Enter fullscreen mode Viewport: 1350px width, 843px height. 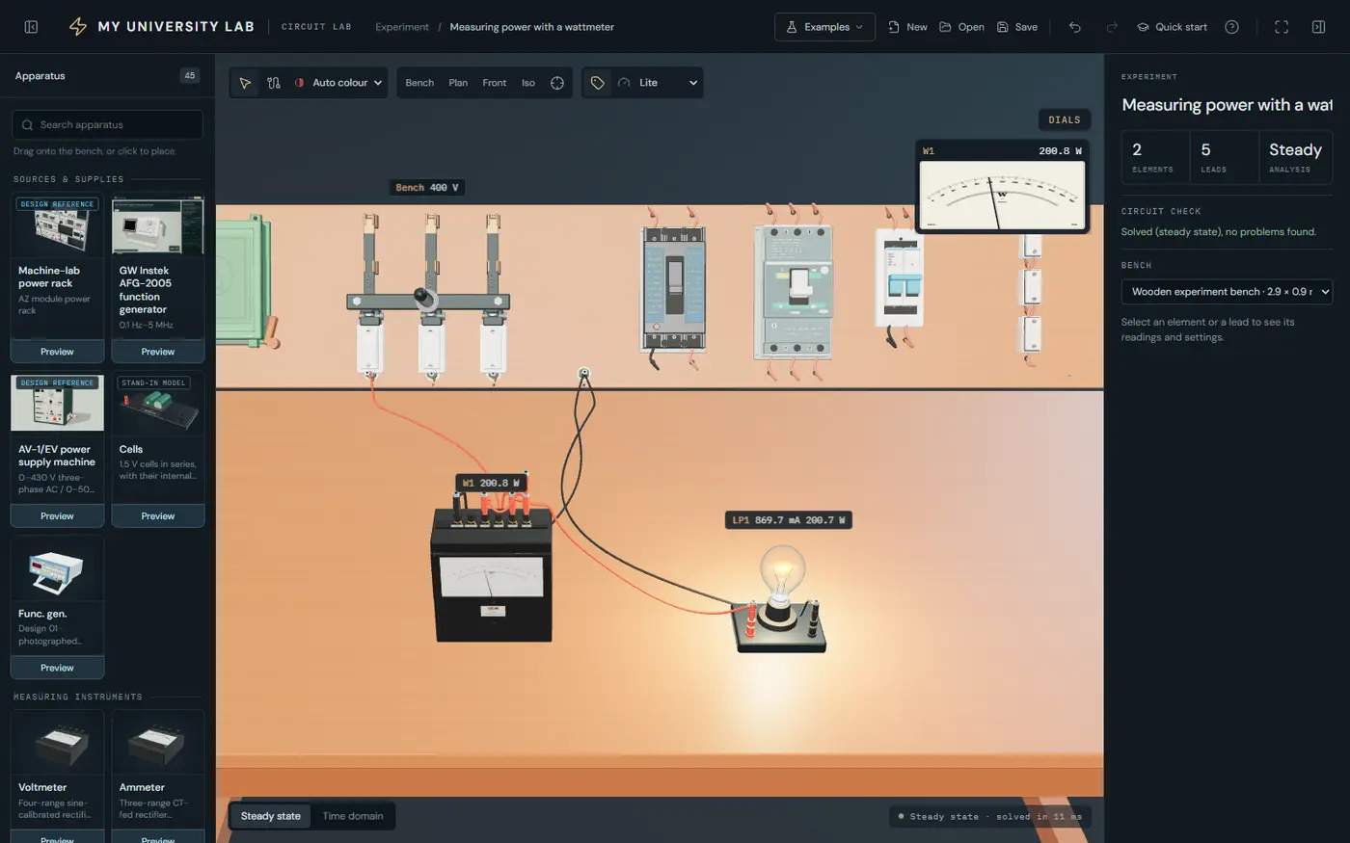1282,27
